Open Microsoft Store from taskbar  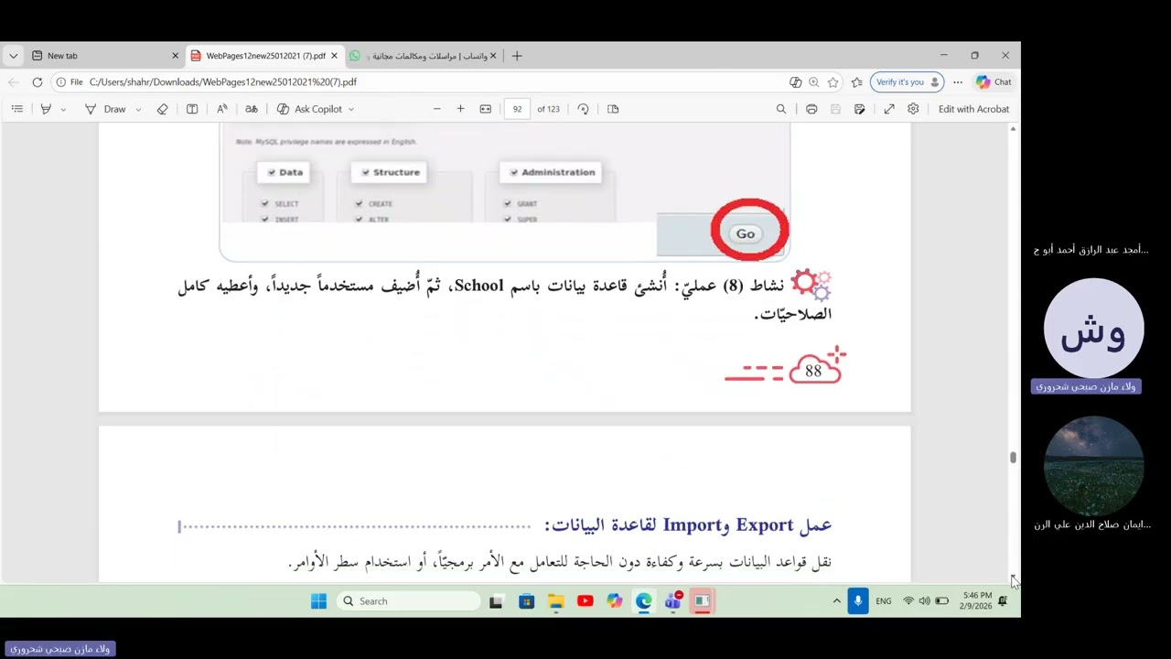[526, 601]
